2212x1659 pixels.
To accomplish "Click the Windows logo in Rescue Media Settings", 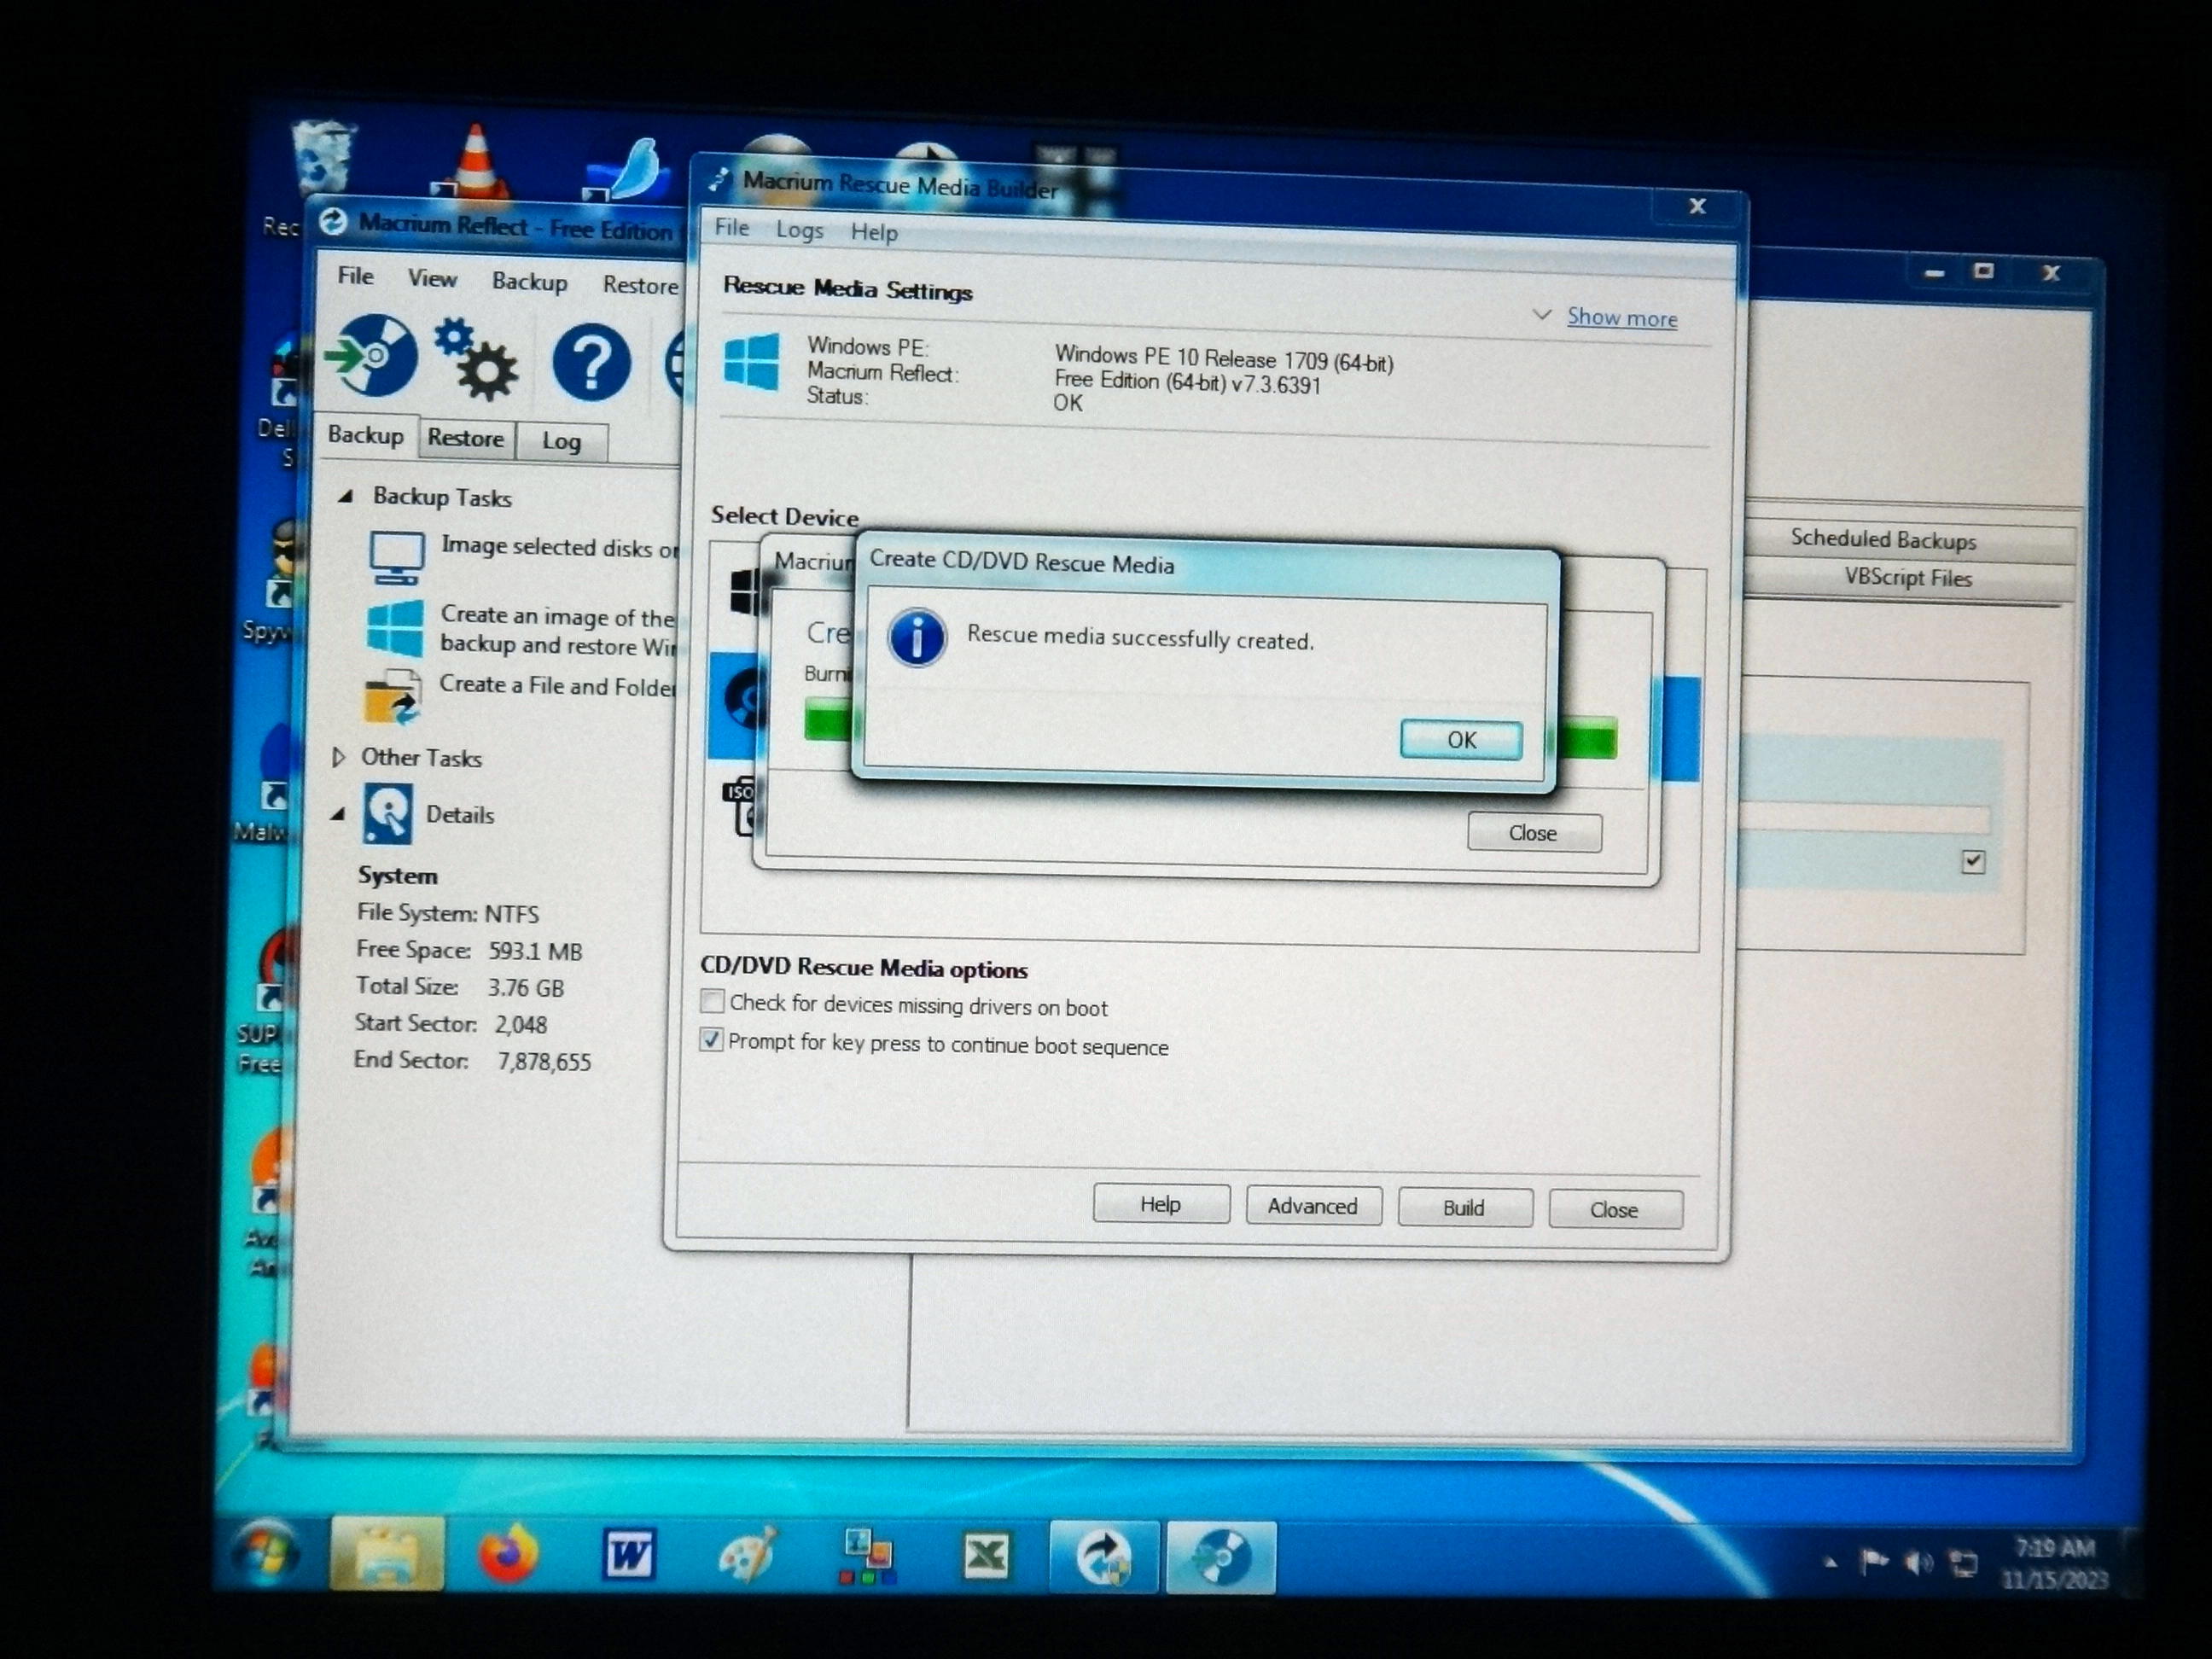I will click(x=752, y=362).
